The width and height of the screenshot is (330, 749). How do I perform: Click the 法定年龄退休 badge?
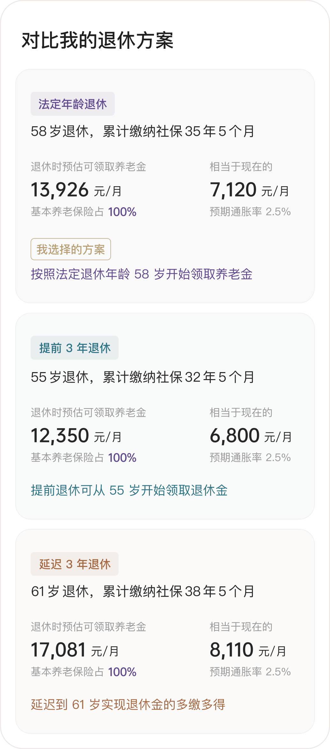(x=72, y=104)
